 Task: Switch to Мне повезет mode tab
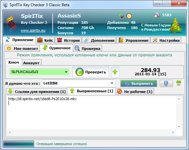(x=22, y=49)
